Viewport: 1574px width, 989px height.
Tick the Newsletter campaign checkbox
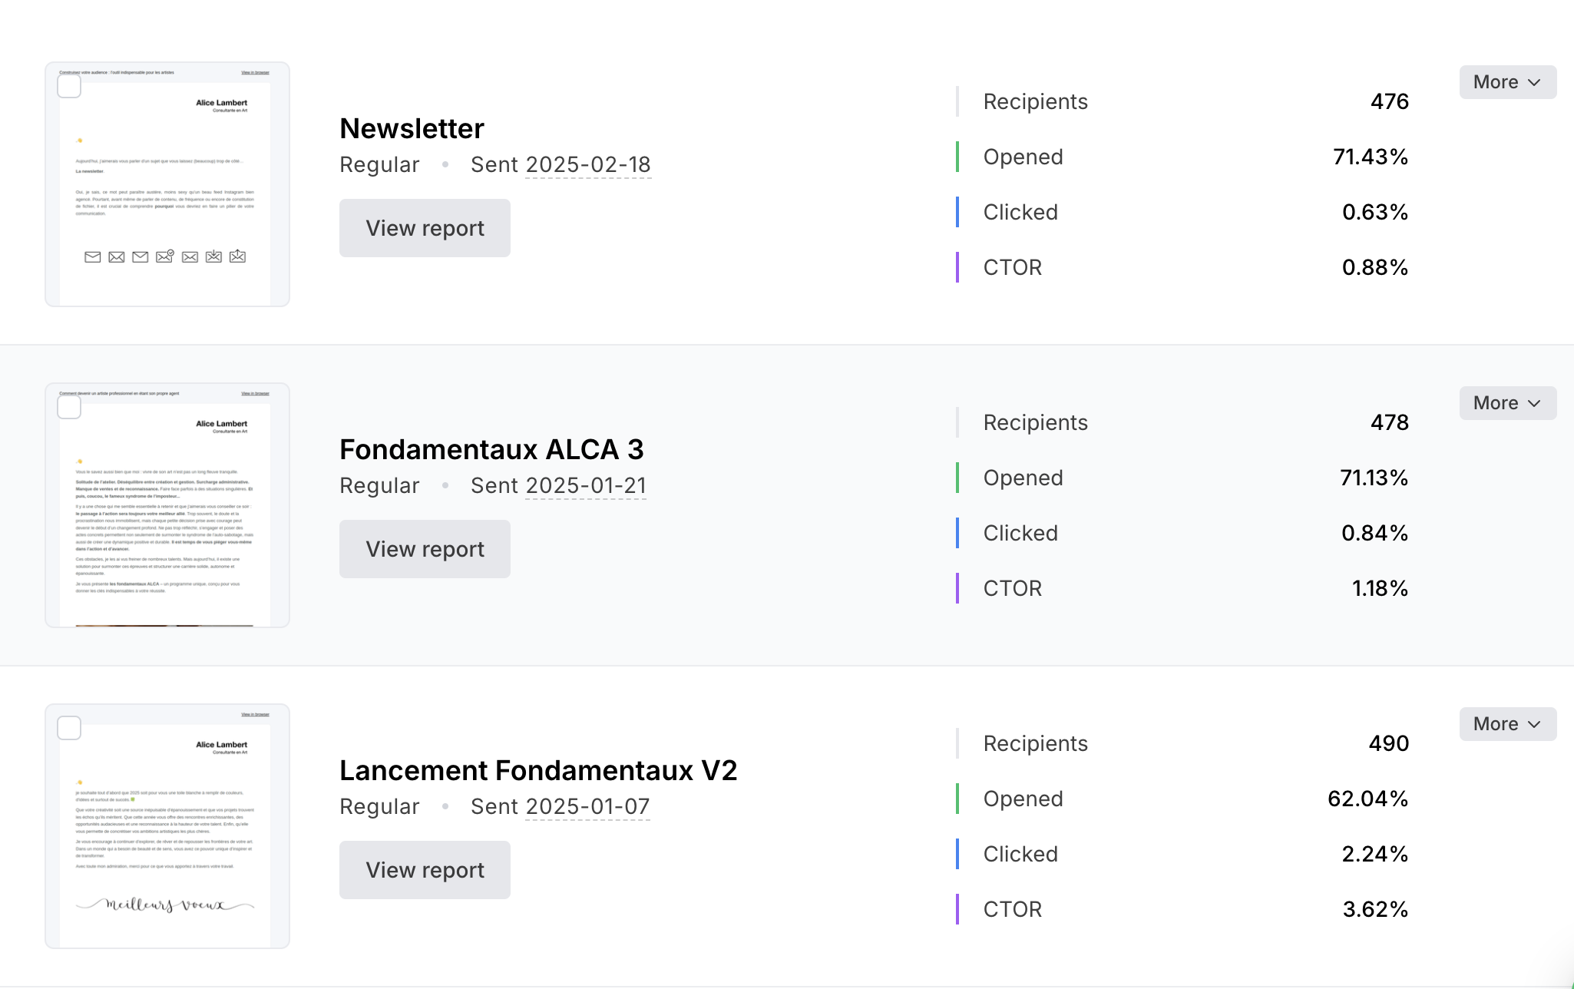point(69,86)
